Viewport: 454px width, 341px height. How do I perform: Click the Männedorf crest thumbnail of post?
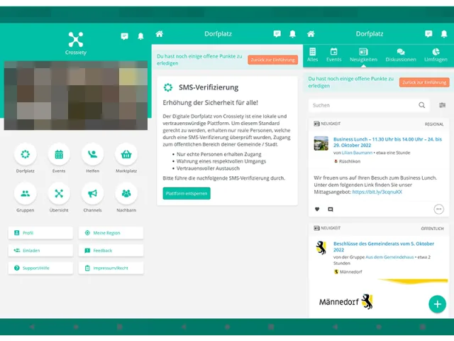pyautogui.click(x=321, y=248)
